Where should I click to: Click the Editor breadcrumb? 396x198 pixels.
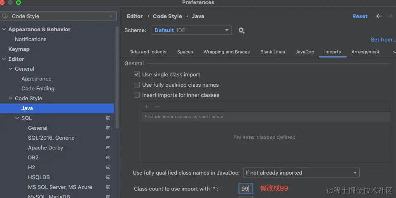pyautogui.click(x=135, y=16)
